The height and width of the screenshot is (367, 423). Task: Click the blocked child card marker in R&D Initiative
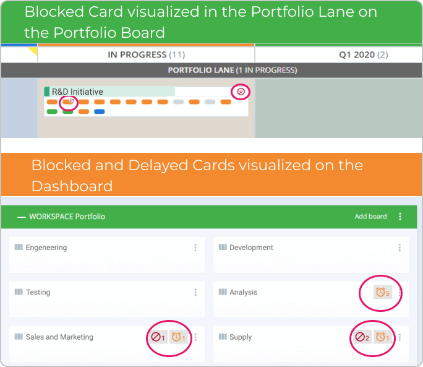(x=69, y=102)
